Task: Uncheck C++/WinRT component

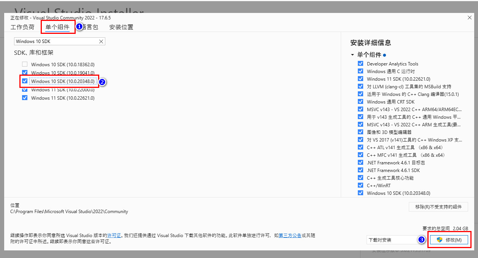Action: 360,185
